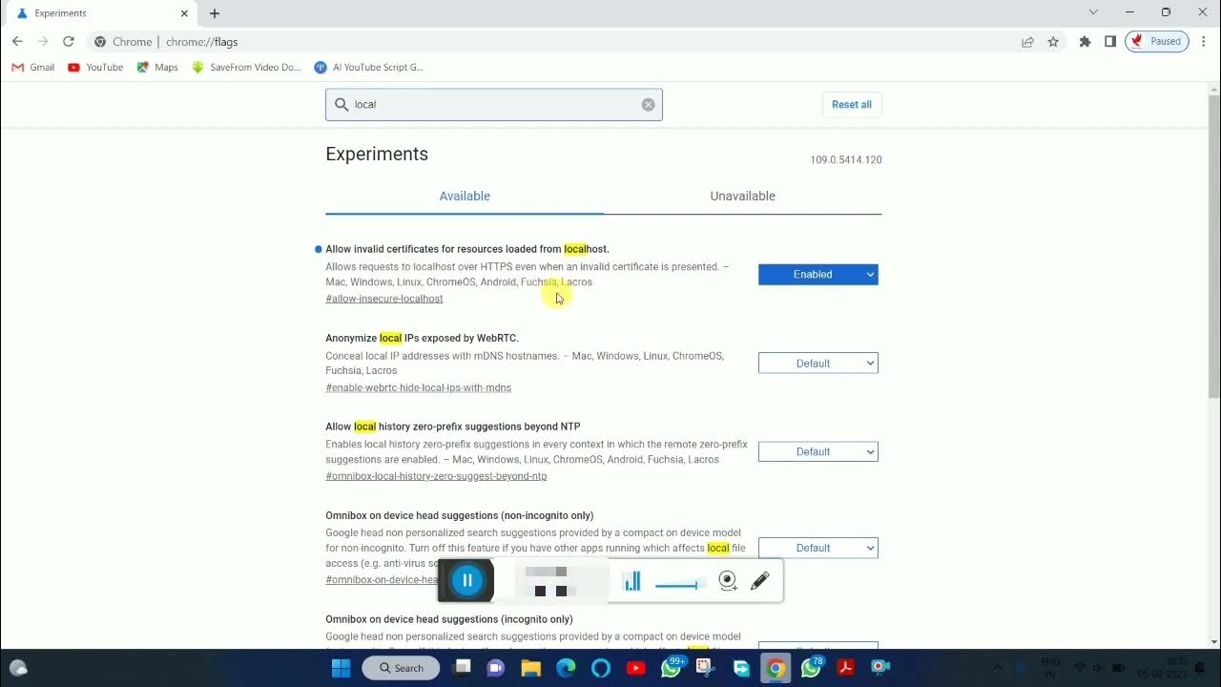
Task: Open the Extensions puzzle icon
Action: [1085, 42]
